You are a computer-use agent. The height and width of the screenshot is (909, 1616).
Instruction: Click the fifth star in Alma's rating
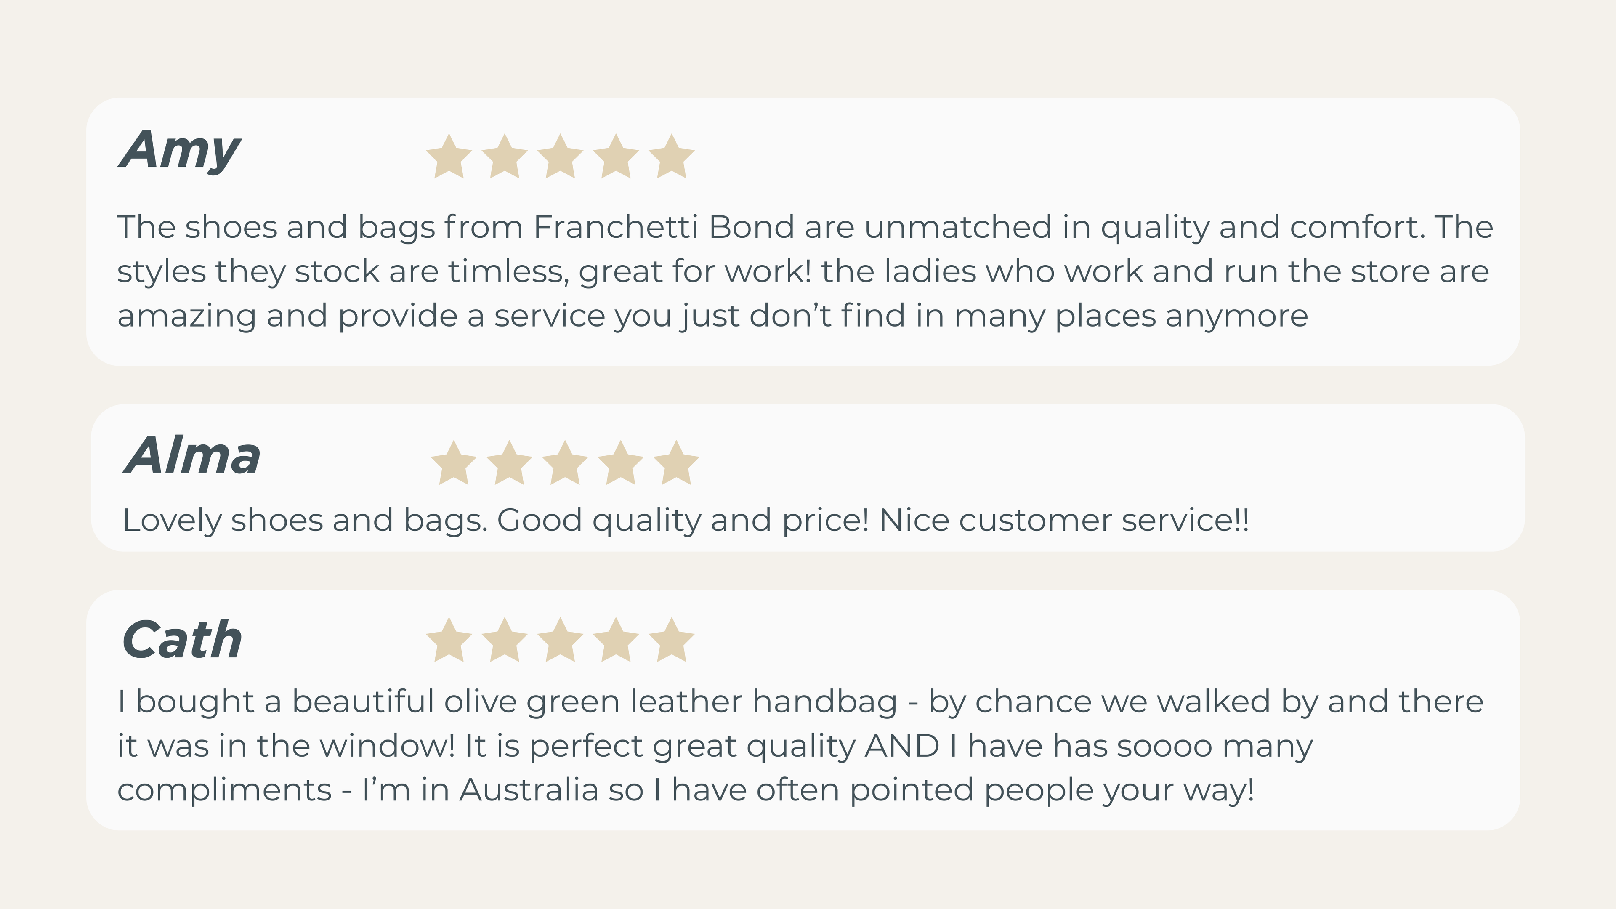[x=676, y=464]
